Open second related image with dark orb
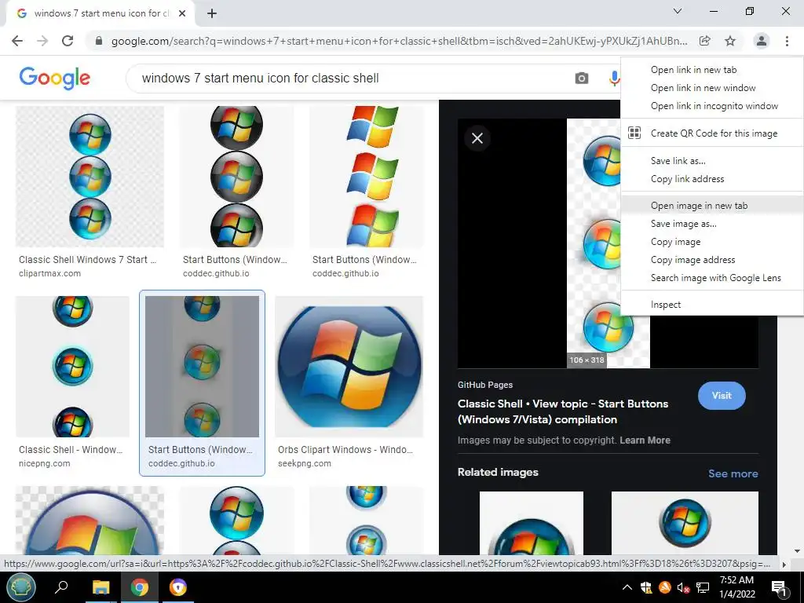804x603 pixels. coord(685,523)
